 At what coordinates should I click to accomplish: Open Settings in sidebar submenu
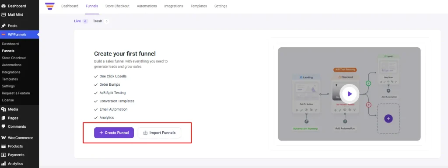(x=8, y=86)
